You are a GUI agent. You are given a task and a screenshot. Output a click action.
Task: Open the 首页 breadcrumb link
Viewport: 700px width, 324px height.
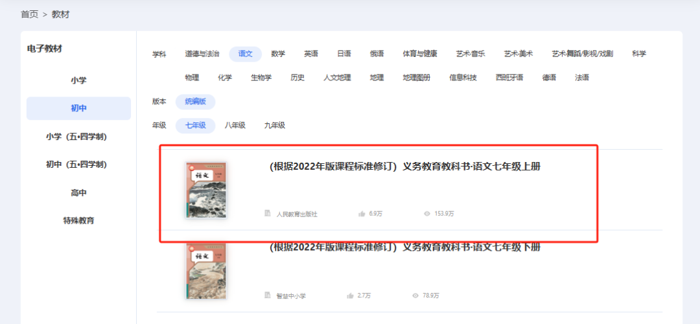(x=29, y=14)
